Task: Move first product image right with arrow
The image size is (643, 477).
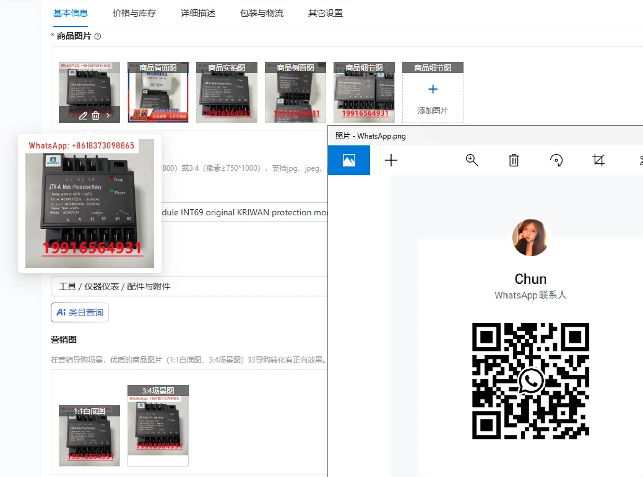Action: pos(108,116)
